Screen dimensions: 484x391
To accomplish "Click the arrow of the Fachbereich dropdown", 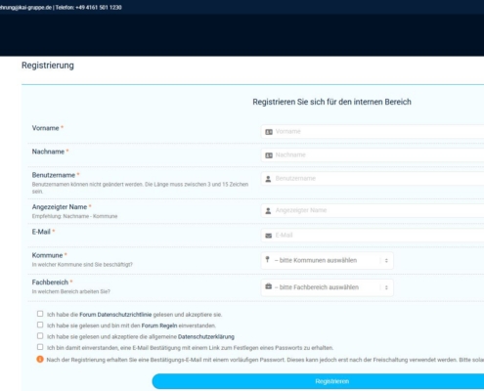I will (x=386, y=287).
